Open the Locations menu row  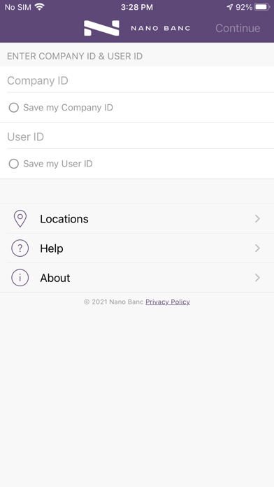pyautogui.click(x=137, y=218)
